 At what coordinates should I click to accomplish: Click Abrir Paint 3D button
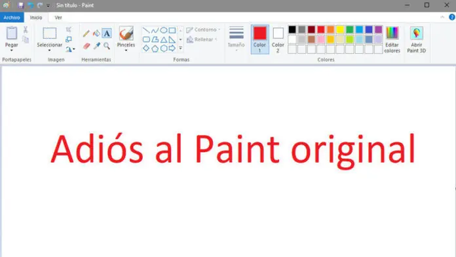[x=417, y=39]
